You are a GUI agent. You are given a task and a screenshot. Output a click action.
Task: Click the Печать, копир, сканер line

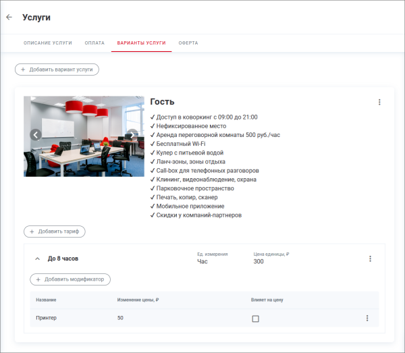coord(184,197)
